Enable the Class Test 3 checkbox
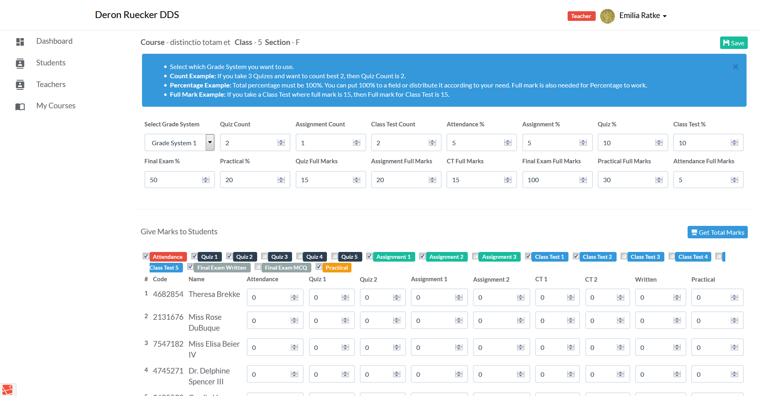 point(624,256)
